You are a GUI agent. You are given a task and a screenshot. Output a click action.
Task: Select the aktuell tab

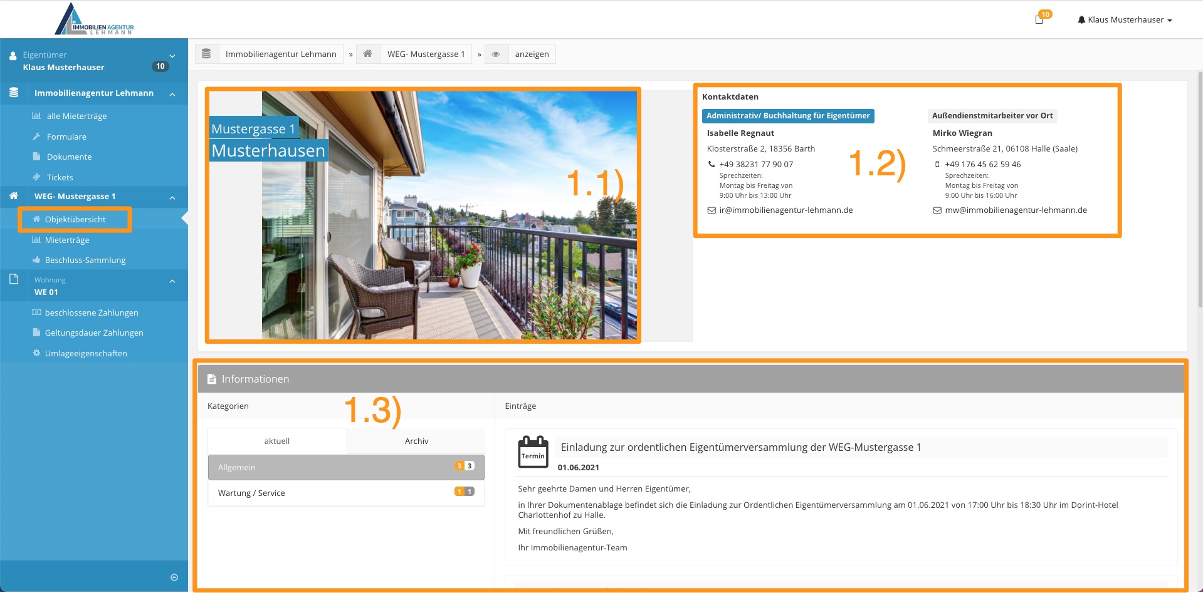(276, 441)
